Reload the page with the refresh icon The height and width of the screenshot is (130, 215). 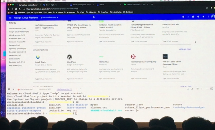pos(16,9)
